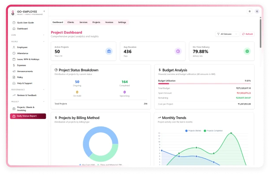Toggle the Projects Started legend entry
270x175 pixels.
pos(193,130)
